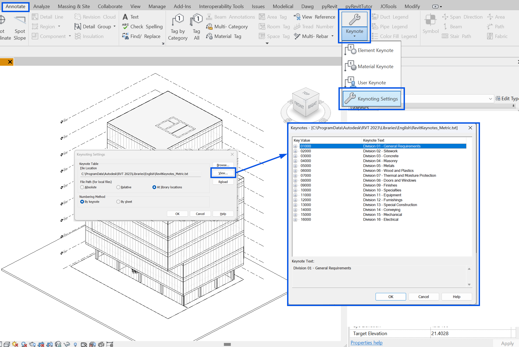The width and height of the screenshot is (519, 347).
Task: Click the Duct Legend tool
Action: [x=390, y=17]
